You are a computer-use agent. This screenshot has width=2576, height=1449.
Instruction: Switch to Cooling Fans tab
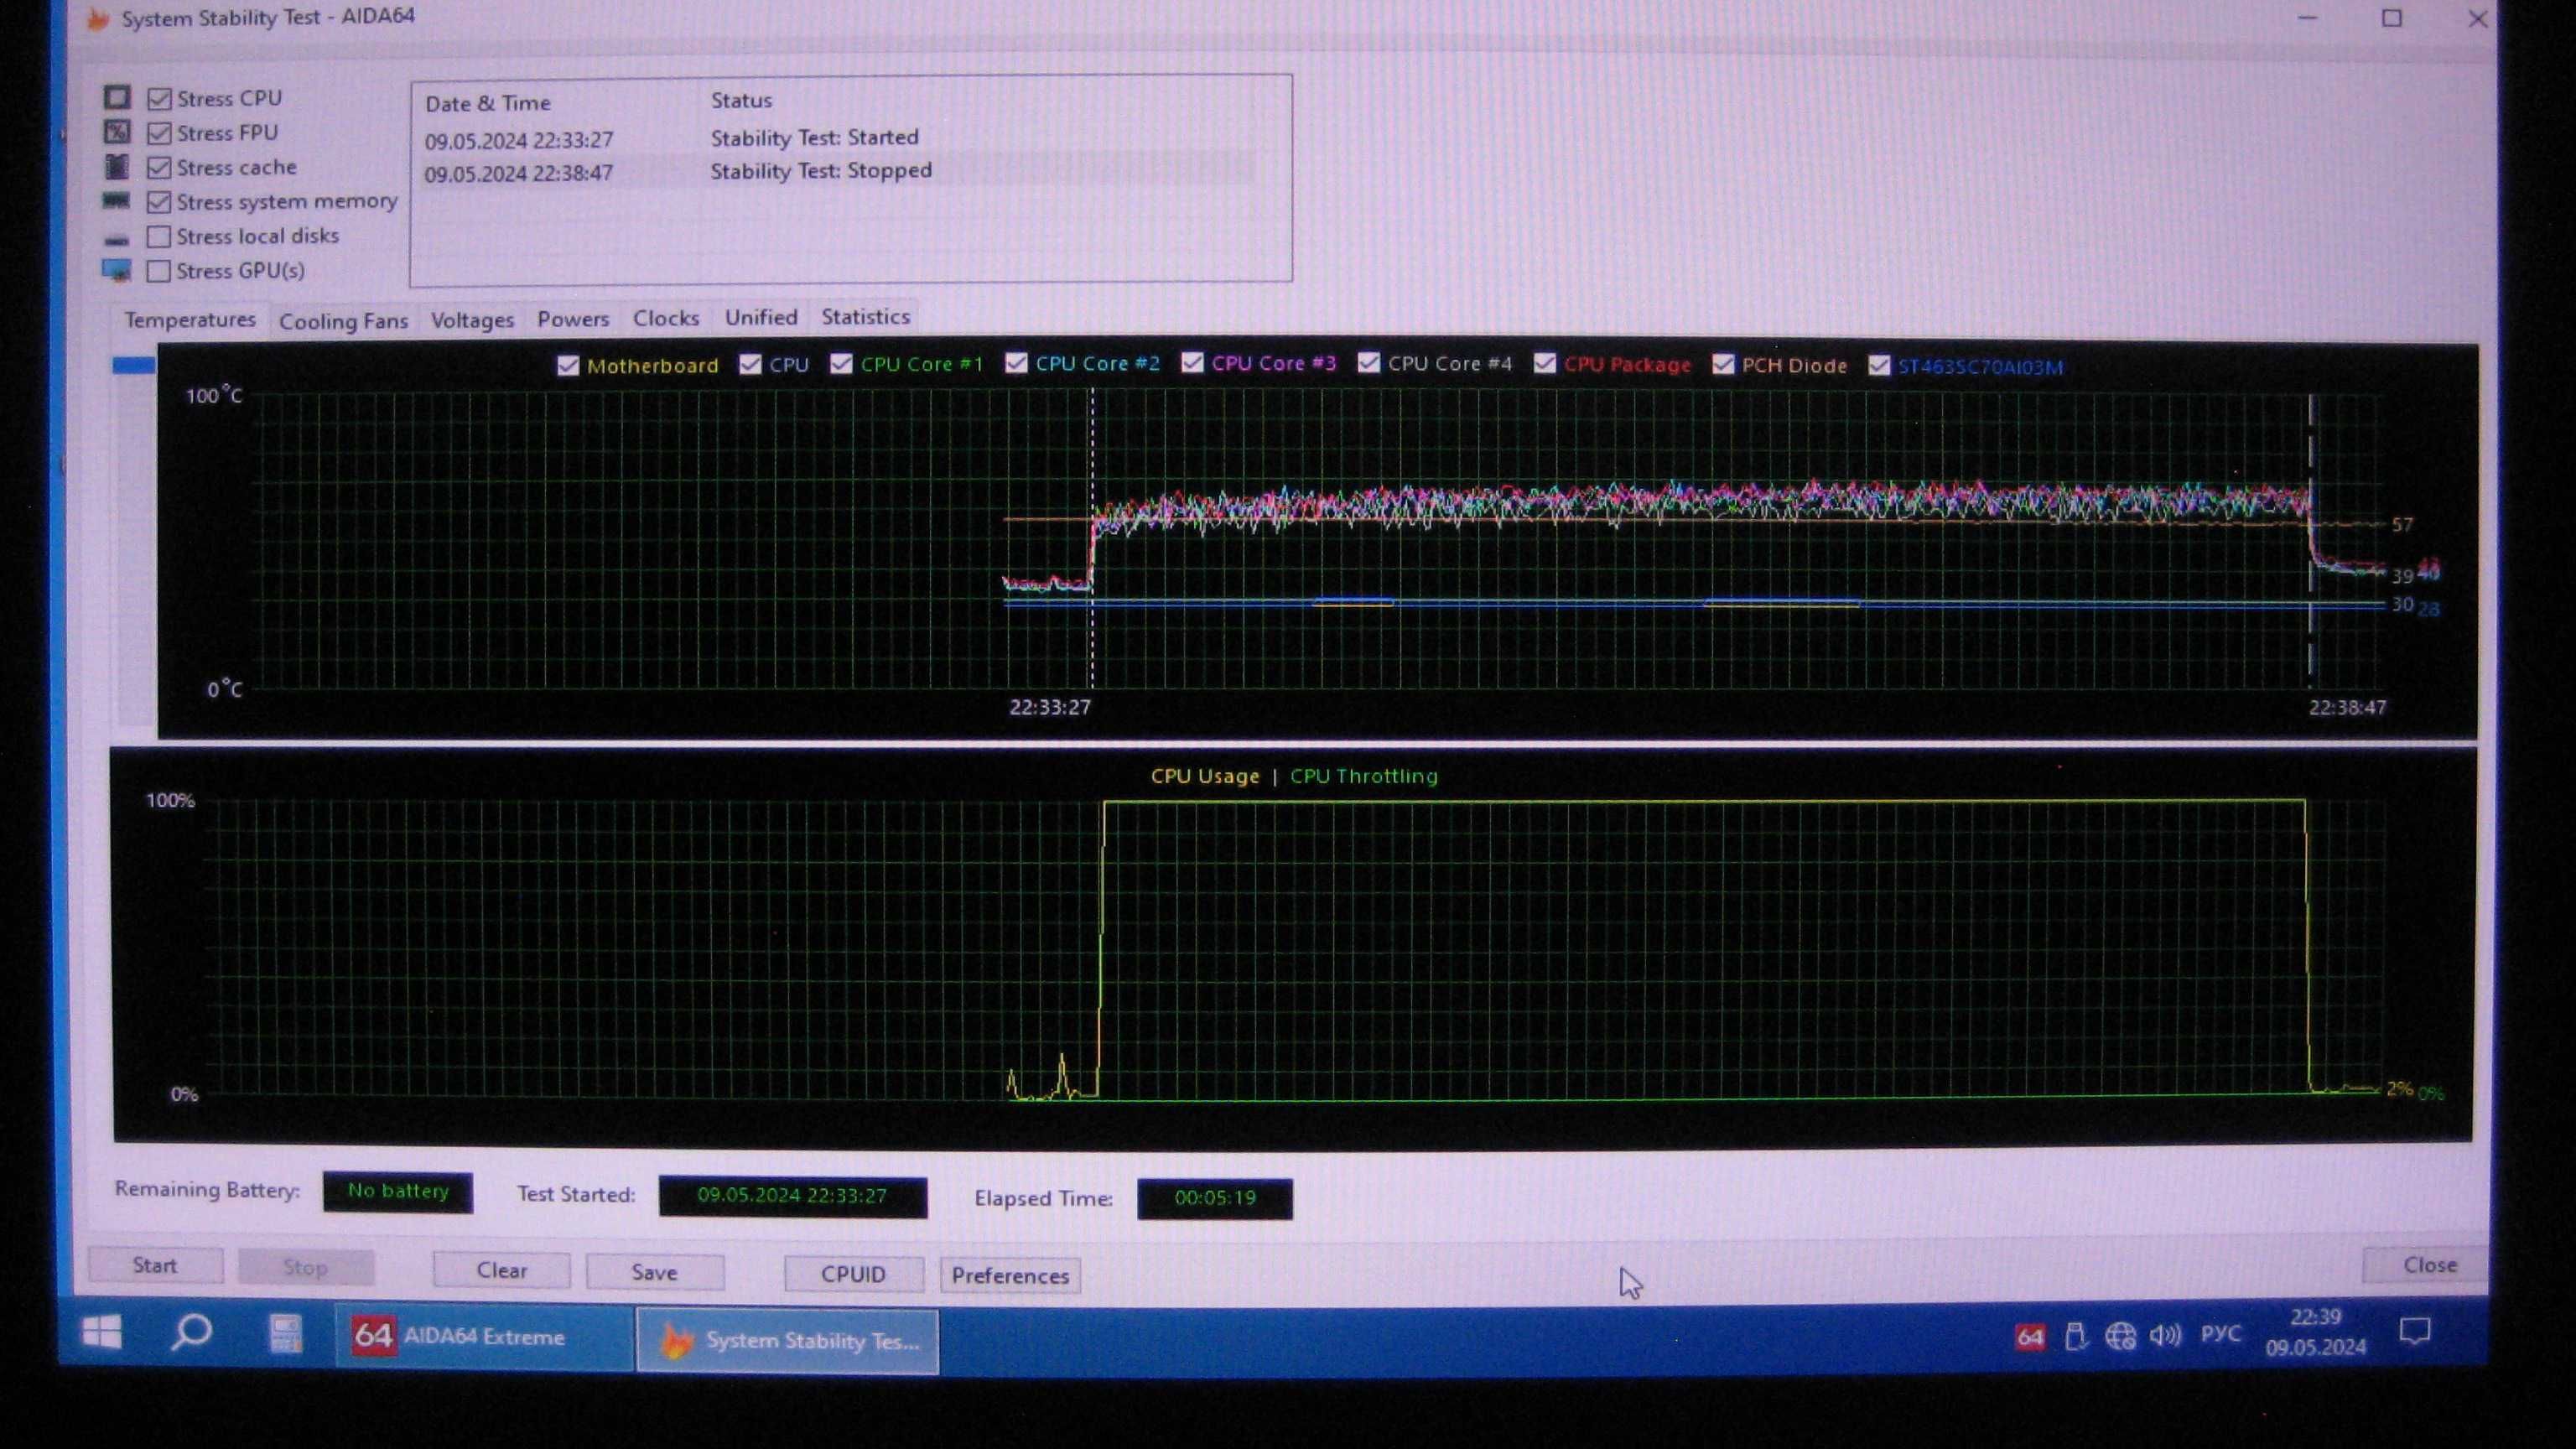tap(343, 321)
